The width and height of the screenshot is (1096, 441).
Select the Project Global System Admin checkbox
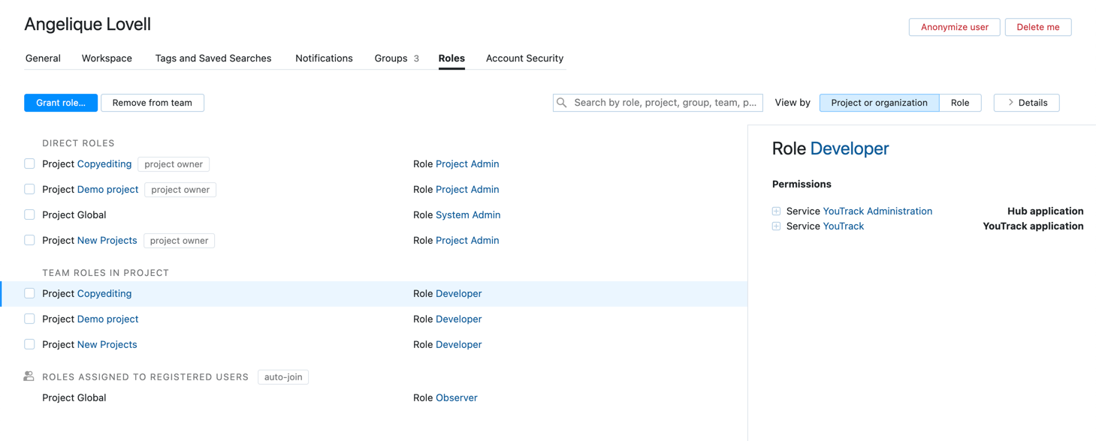[29, 214]
